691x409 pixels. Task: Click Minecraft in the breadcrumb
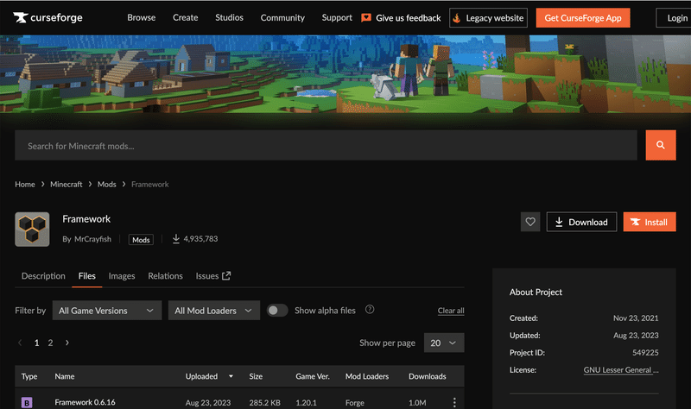pyautogui.click(x=67, y=184)
